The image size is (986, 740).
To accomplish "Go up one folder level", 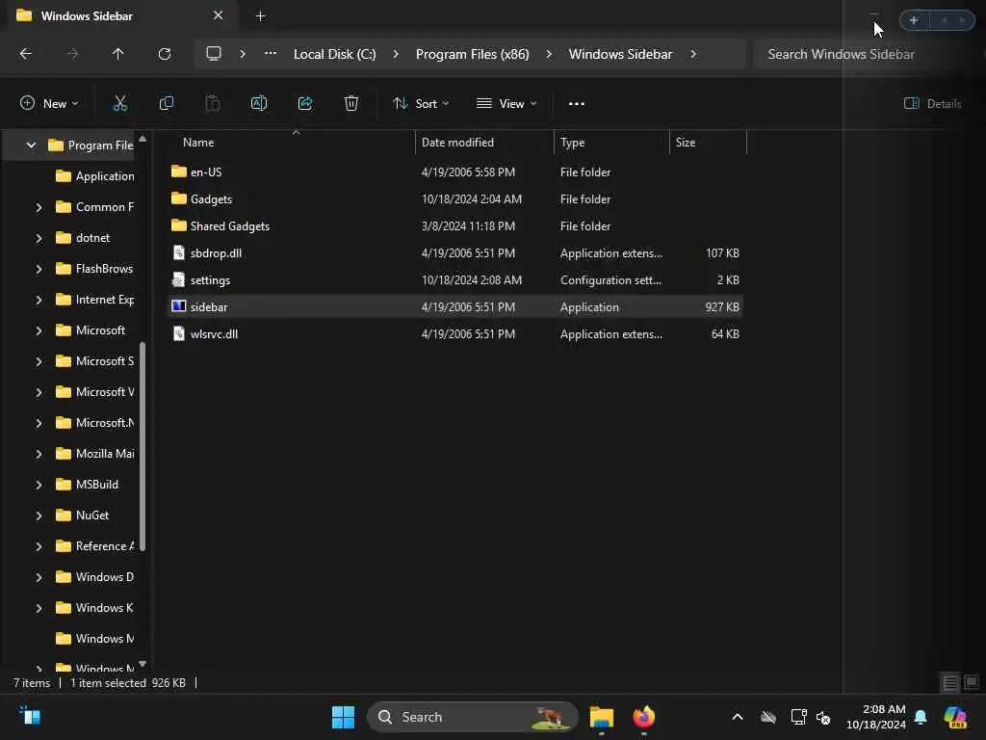I will point(117,54).
